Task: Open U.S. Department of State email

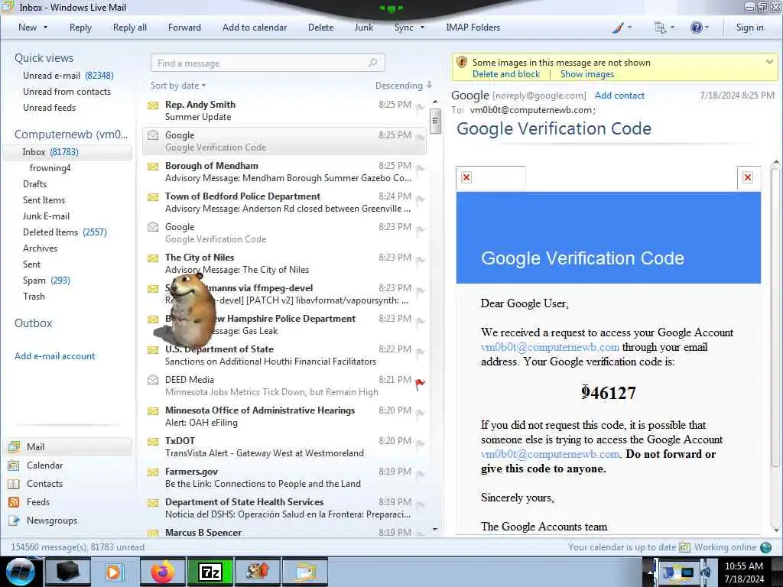Action: point(284,355)
